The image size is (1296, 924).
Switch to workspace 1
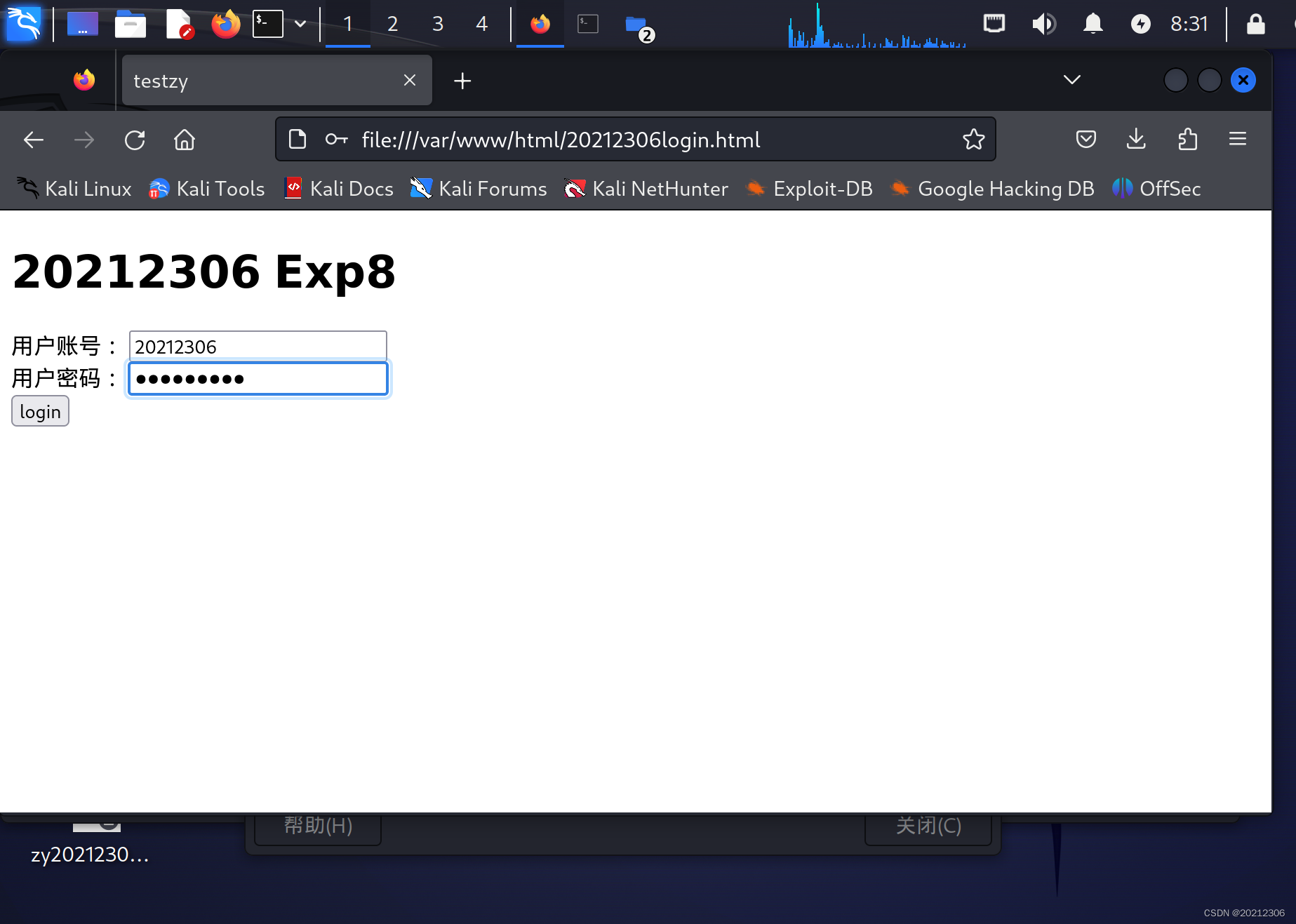[x=348, y=24]
